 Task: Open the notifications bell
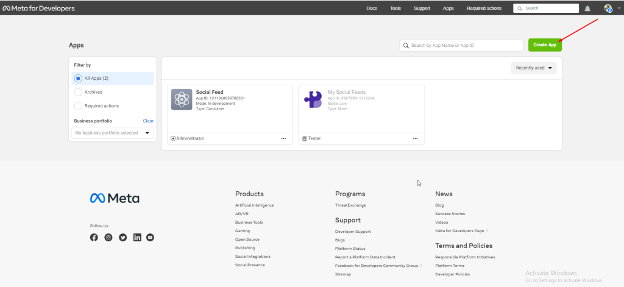[x=587, y=9]
